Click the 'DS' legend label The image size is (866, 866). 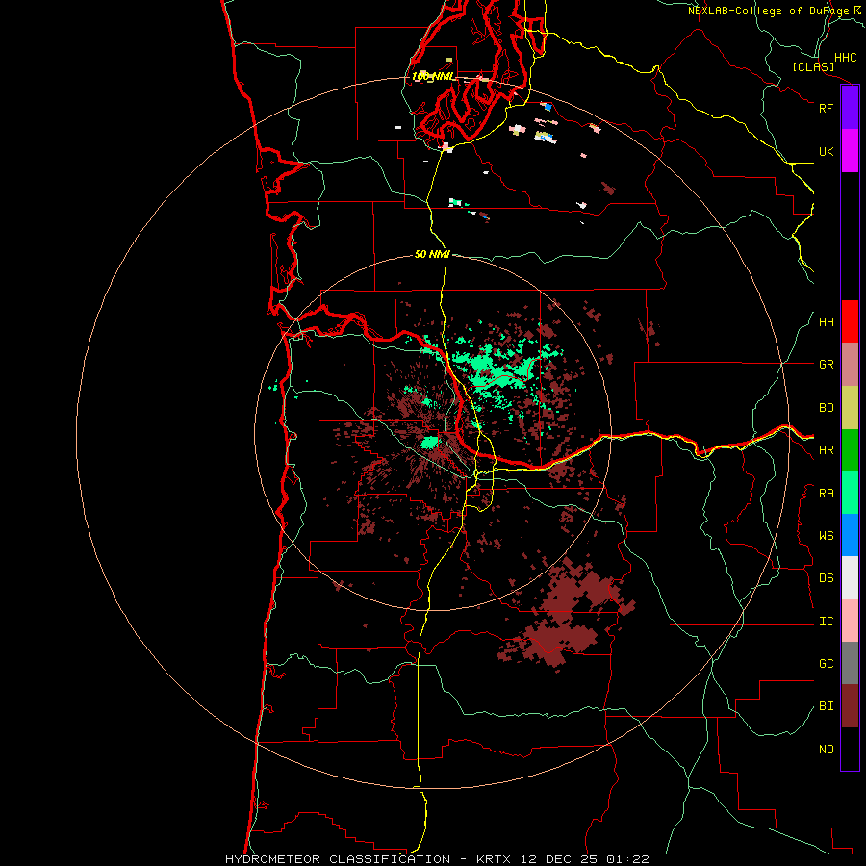826,577
